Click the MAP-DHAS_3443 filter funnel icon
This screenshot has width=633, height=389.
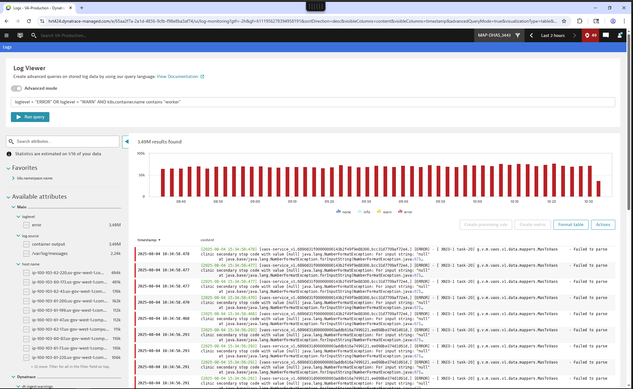[517, 35]
